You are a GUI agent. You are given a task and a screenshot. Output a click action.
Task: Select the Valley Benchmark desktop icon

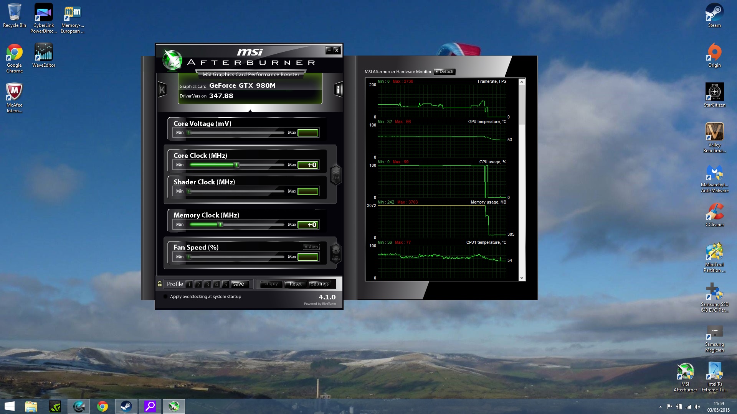click(x=714, y=138)
